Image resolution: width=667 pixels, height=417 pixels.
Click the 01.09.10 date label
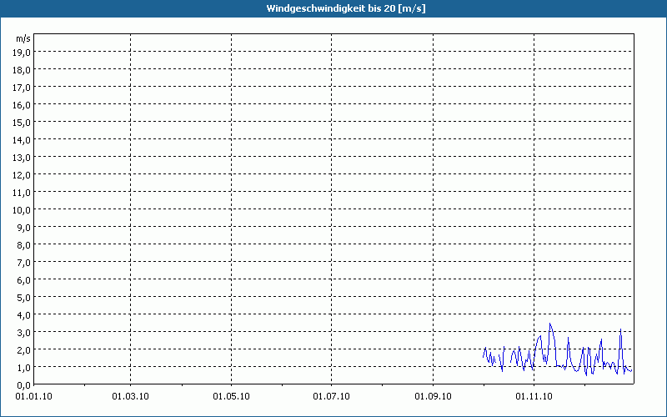coord(433,397)
